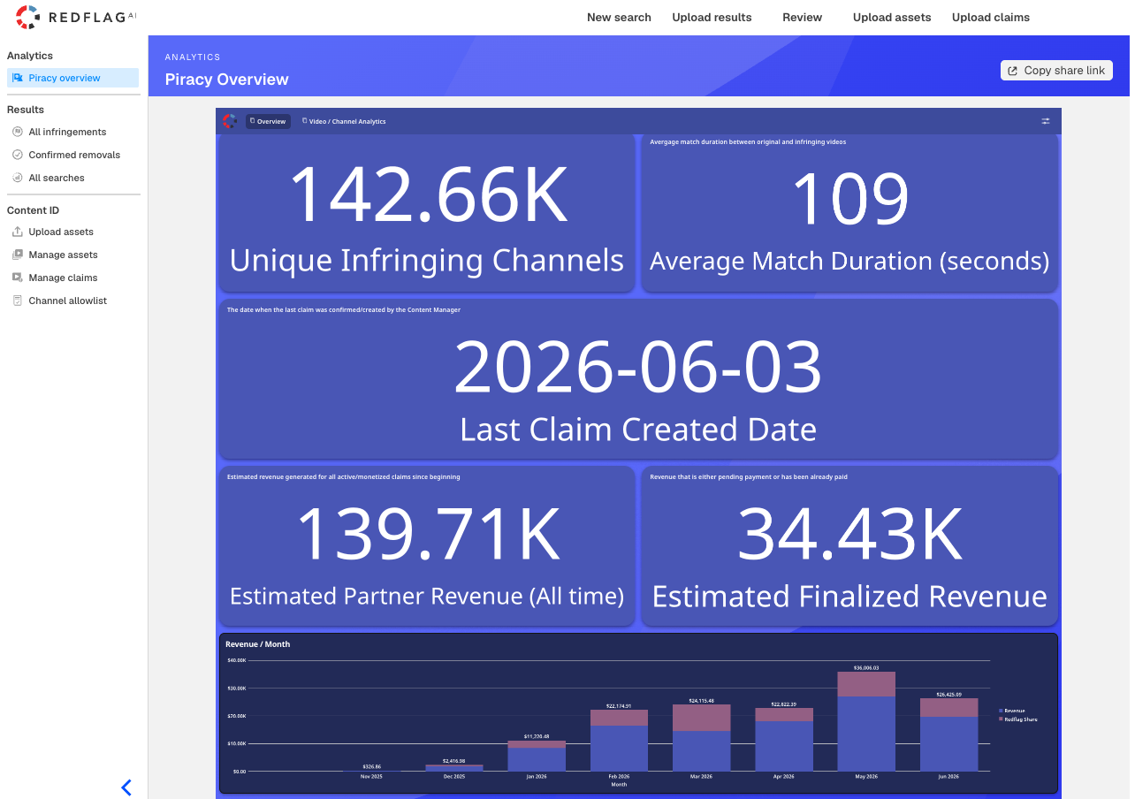Click the Unique Infringing Channels card
The image size is (1135, 799).
426,213
